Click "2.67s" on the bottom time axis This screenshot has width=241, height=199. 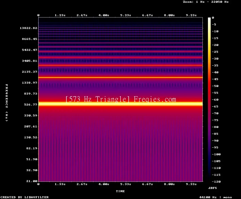pos(82,184)
